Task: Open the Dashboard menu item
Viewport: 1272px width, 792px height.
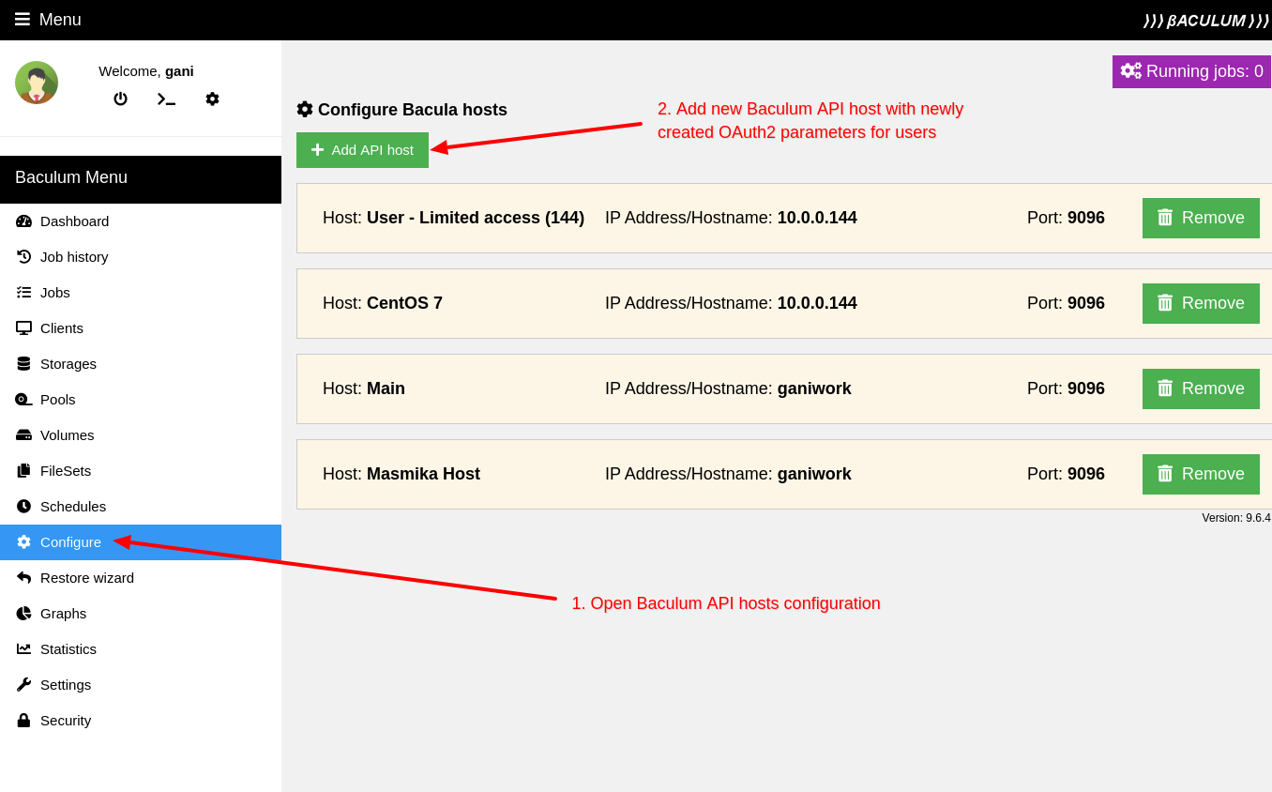Action: (x=141, y=221)
